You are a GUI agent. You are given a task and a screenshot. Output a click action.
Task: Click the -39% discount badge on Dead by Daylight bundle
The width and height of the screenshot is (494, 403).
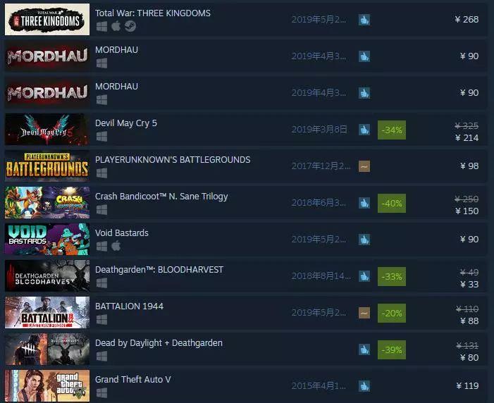[392, 349]
